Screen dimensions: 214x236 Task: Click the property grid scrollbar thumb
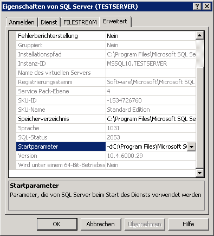pyautogui.click(x=200, y=53)
